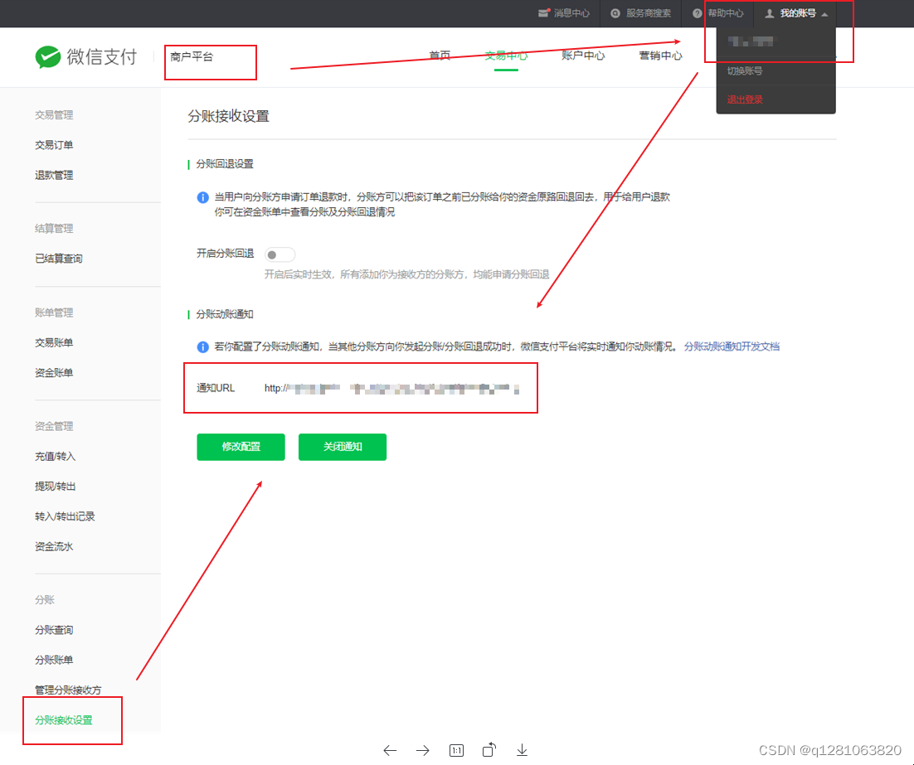The width and height of the screenshot is (914, 765).
Task: Click the 修改配置 button
Action: click(x=241, y=447)
